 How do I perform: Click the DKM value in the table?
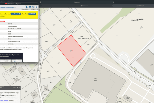point(9,39)
